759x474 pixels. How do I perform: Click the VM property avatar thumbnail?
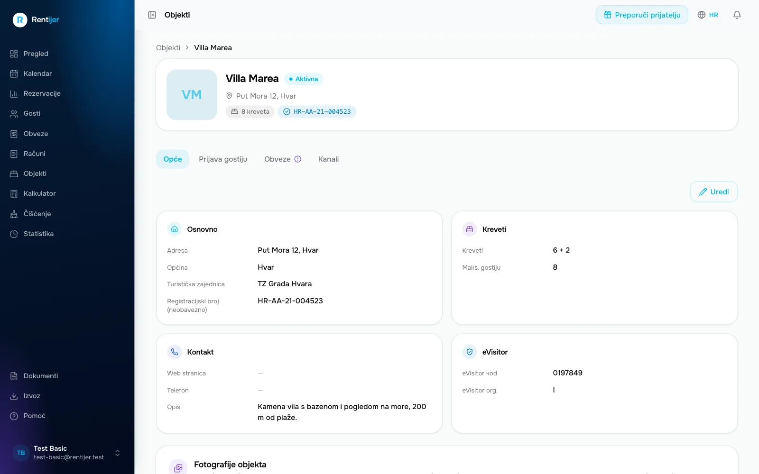pyautogui.click(x=192, y=95)
